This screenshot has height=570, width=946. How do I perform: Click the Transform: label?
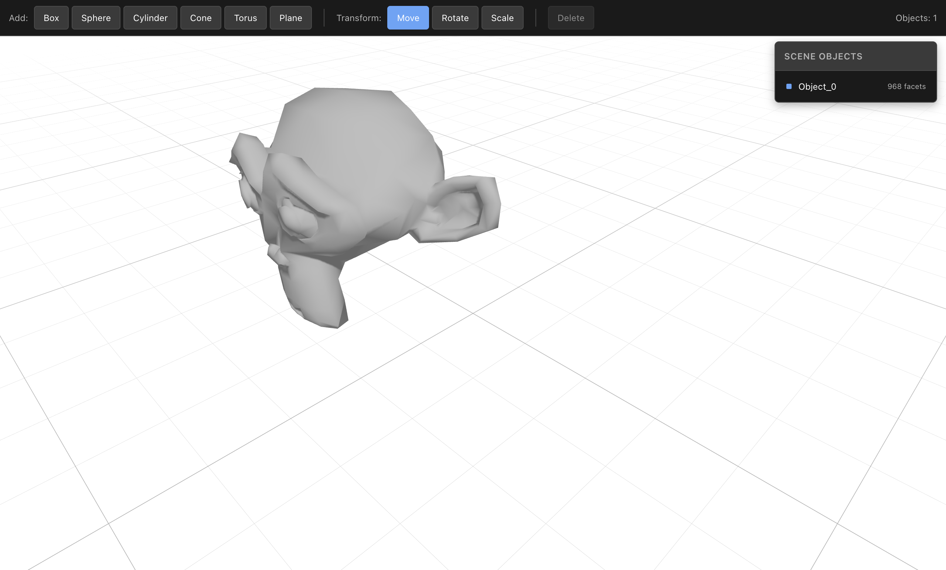[358, 18]
